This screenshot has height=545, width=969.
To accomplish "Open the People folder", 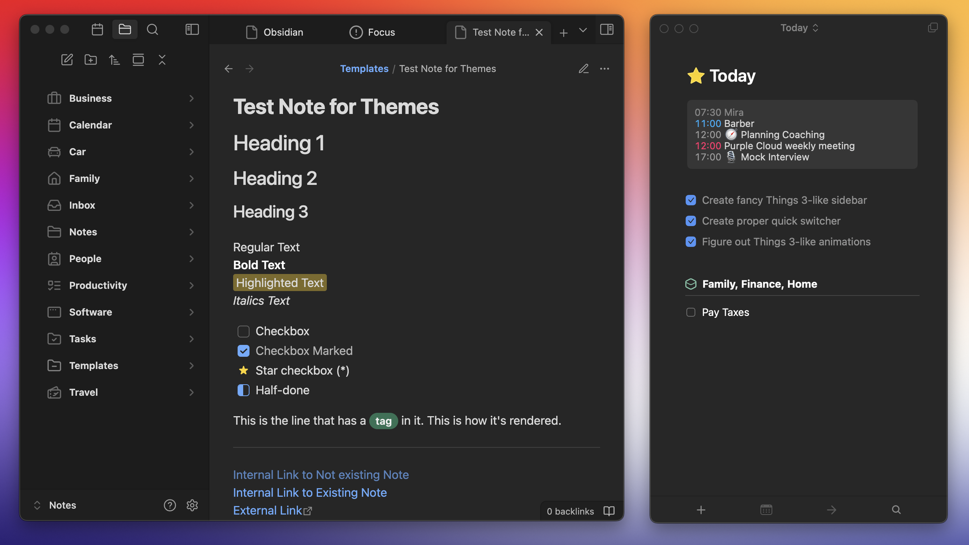I will [121, 259].
